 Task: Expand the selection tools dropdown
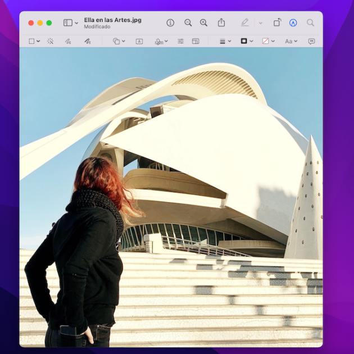[34, 41]
